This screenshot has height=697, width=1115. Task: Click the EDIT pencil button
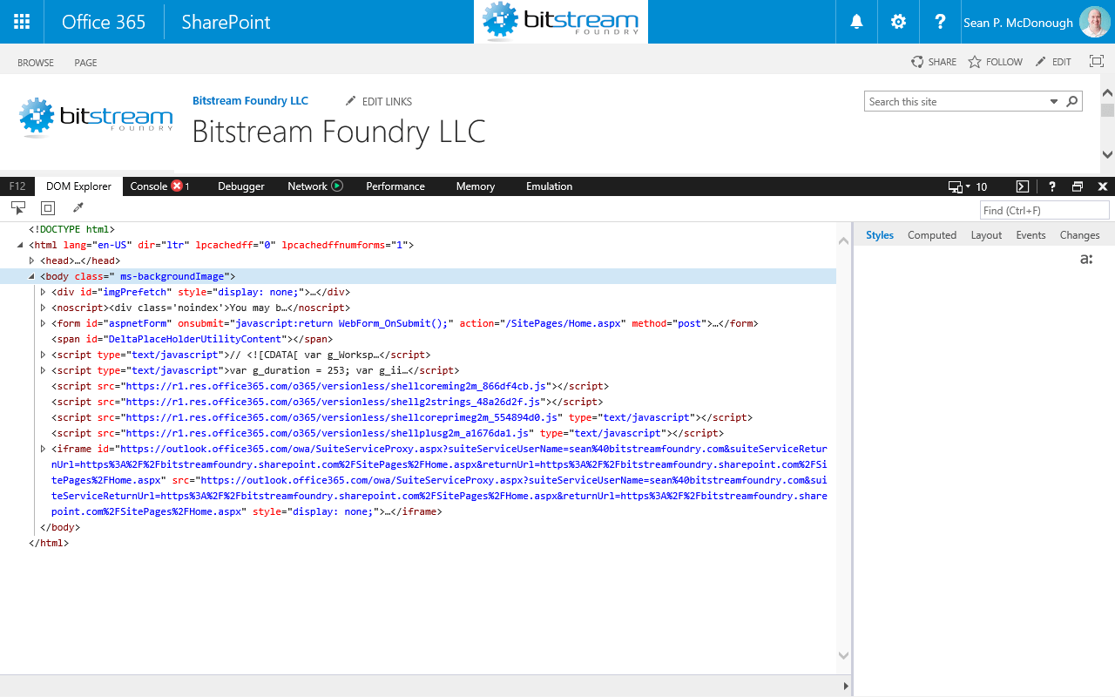pyautogui.click(x=1053, y=62)
